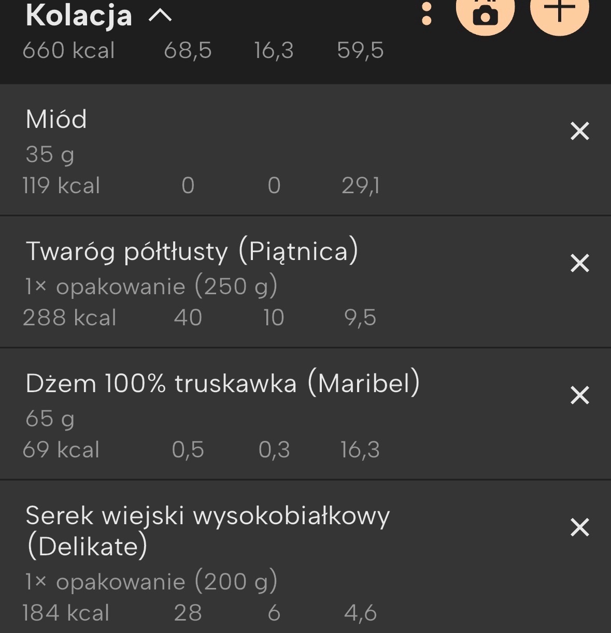
Task: Tap the Kolacja meal title
Action: pos(79,15)
